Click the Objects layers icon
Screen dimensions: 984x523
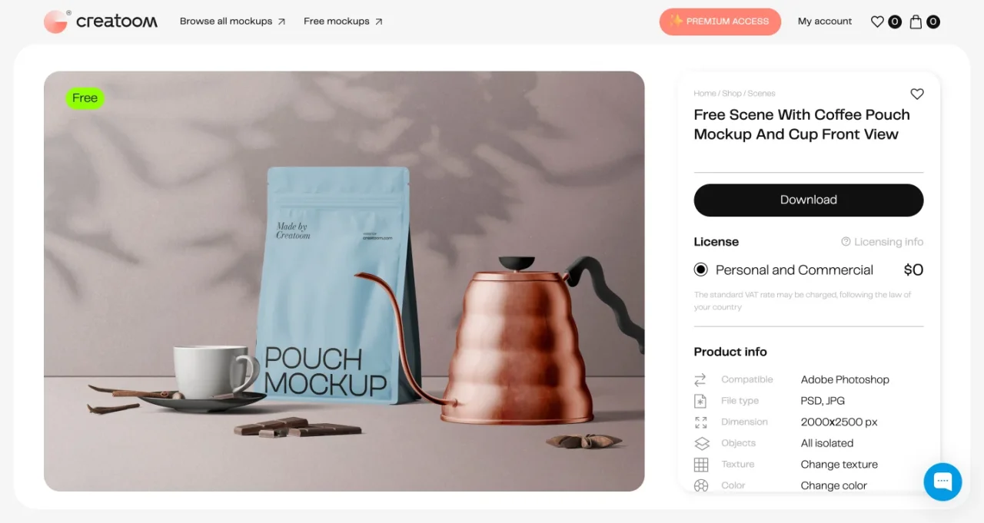(x=701, y=443)
